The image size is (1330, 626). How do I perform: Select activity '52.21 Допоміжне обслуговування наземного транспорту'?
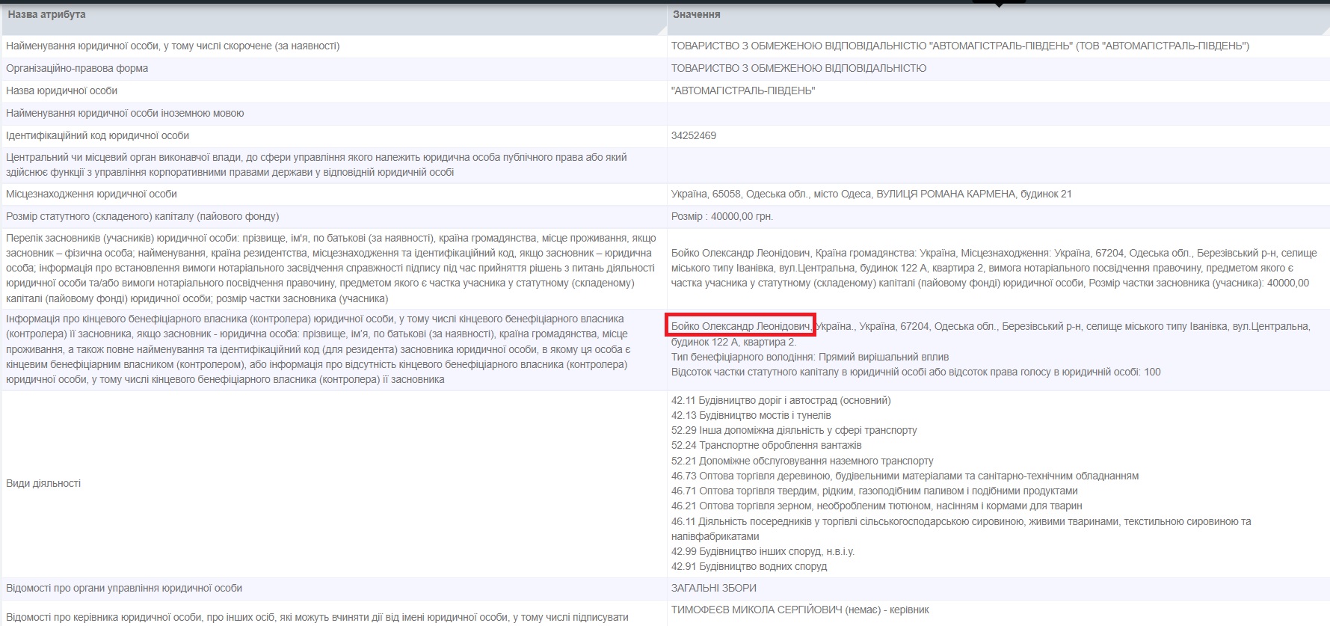[x=802, y=461]
